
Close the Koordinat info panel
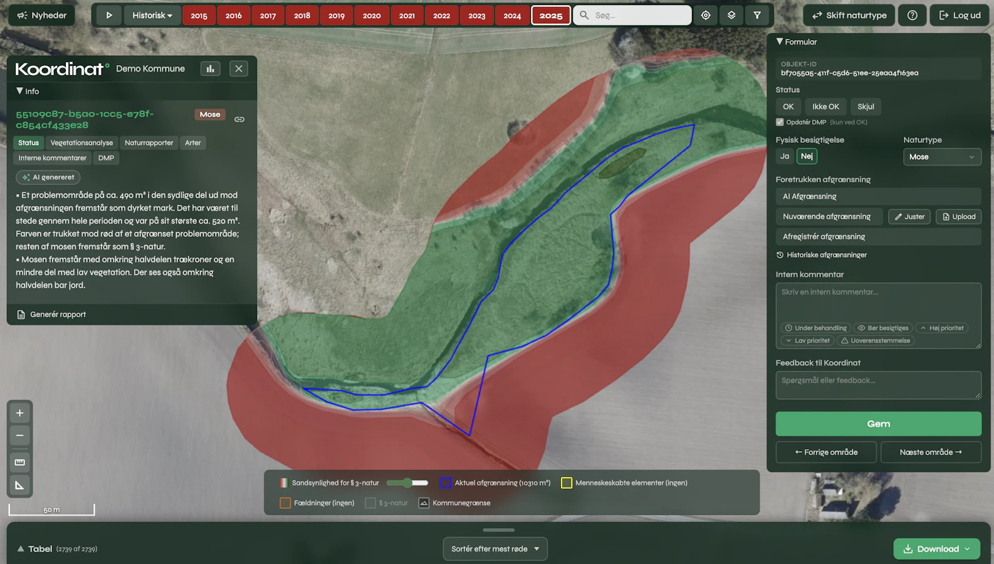tap(239, 69)
